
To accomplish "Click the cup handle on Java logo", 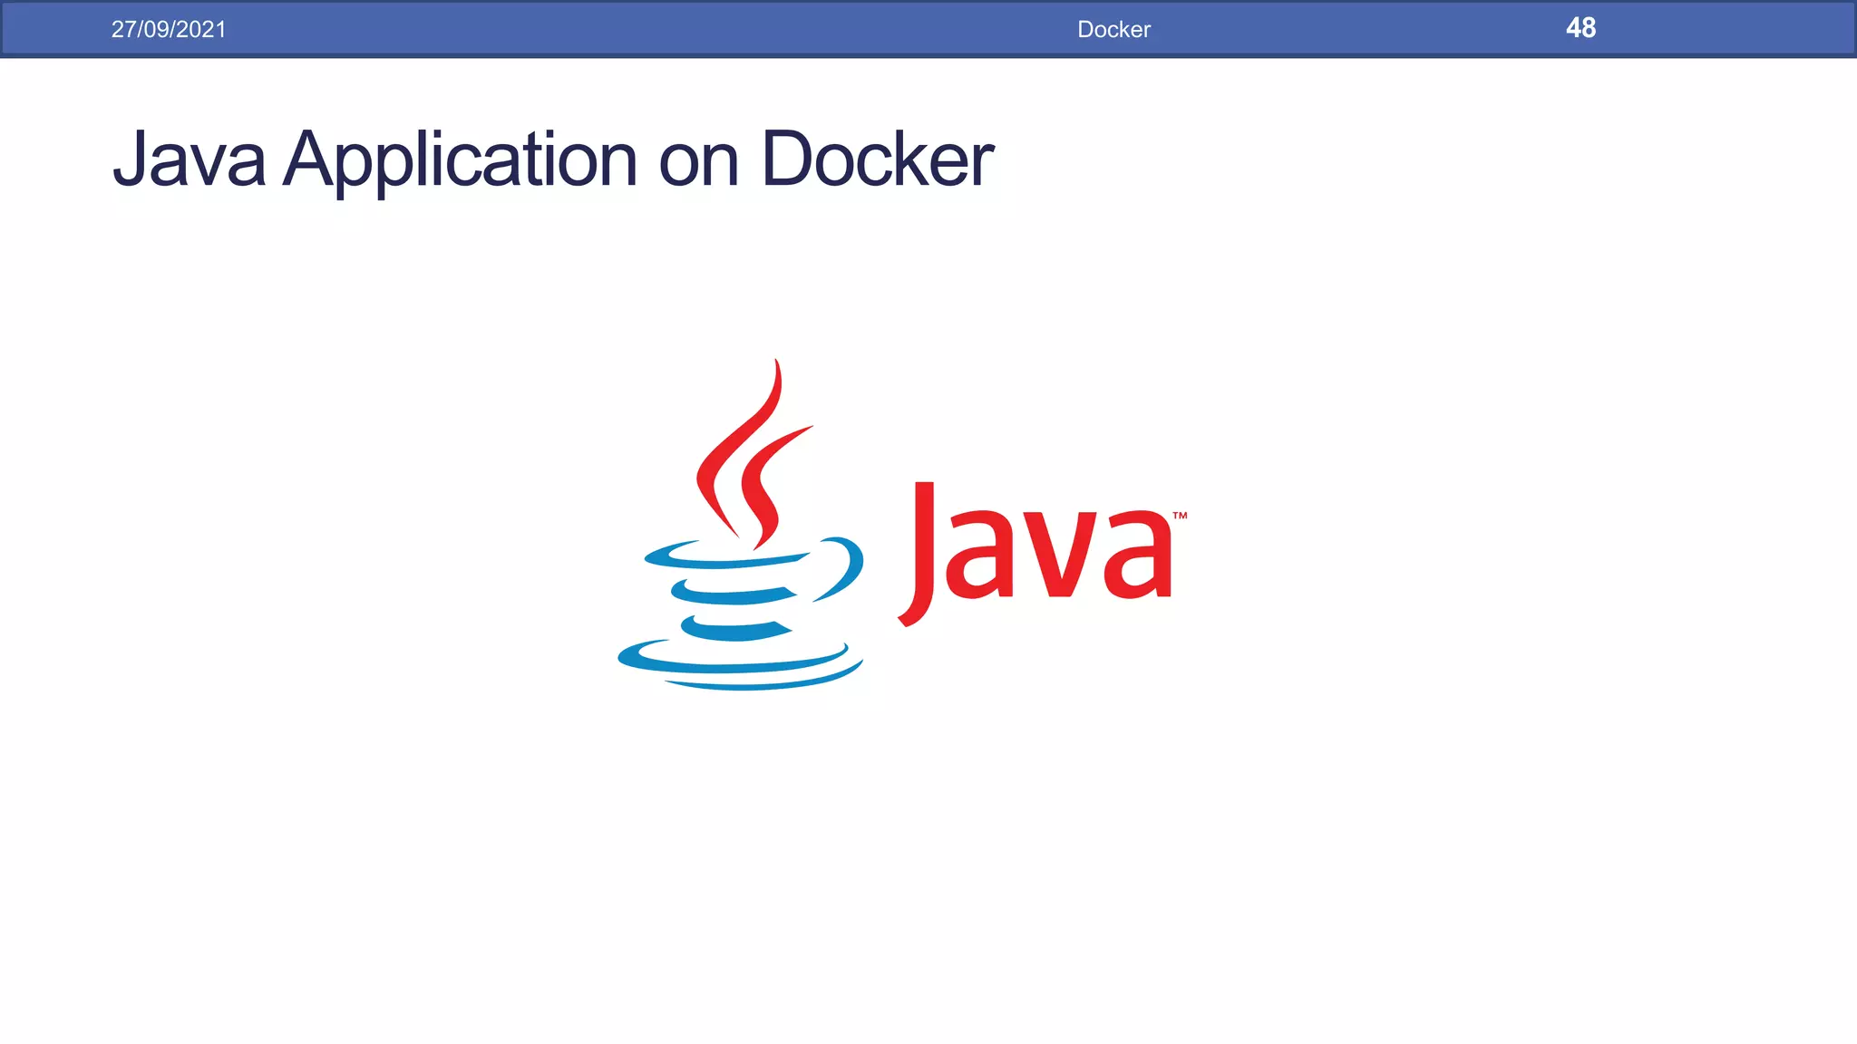I will pyautogui.click(x=845, y=566).
